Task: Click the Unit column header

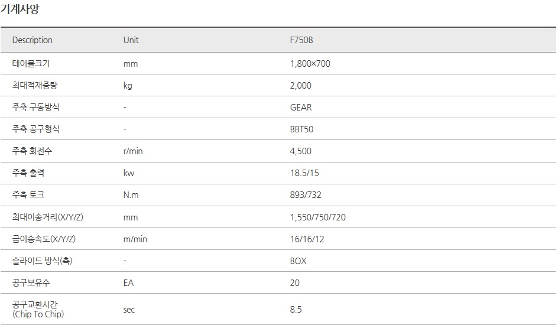Action: 131,40
